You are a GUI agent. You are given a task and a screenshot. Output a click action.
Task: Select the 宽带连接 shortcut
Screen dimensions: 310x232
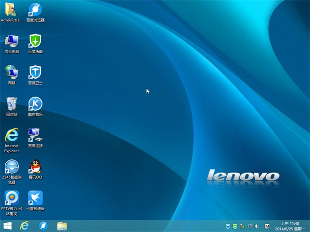coord(35,135)
